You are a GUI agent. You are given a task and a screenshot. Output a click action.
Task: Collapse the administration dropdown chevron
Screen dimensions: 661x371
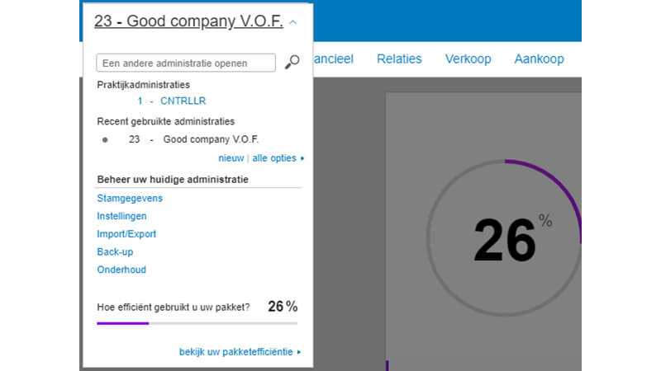pos(293,22)
